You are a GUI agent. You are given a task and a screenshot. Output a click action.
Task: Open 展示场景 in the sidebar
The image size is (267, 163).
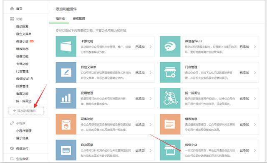(x=22, y=138)
